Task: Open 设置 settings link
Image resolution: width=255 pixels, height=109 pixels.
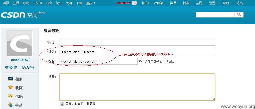Action: 212,3
